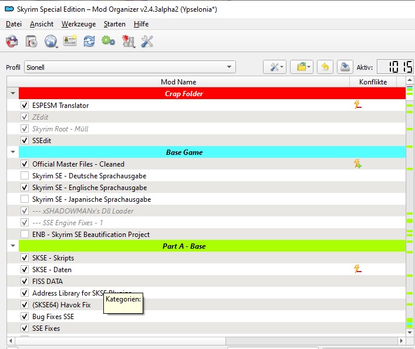Viewport: 415px width, 349px height.
Task: Open the Nexus globe icon in toolbar
Action: [x=50, y=41]
